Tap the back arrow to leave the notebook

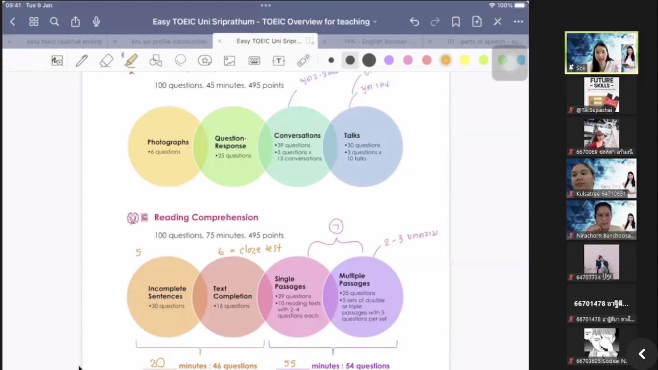13,22
